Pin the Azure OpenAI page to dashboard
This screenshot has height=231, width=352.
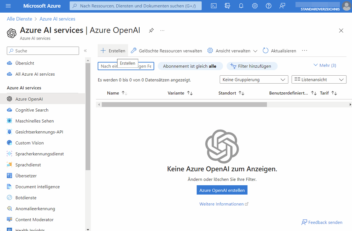(151, 30)
